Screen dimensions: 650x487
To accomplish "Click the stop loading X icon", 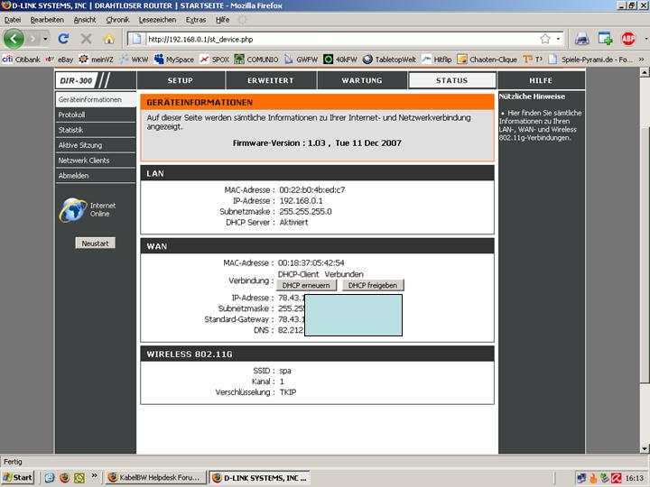I will (x=87, y=39).
